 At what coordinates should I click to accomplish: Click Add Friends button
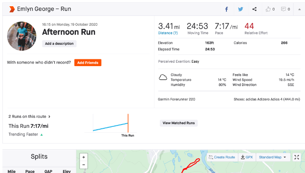(88, 63)
